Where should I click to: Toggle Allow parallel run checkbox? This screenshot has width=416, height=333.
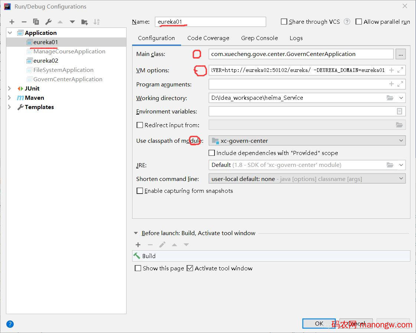click(359, 22)
